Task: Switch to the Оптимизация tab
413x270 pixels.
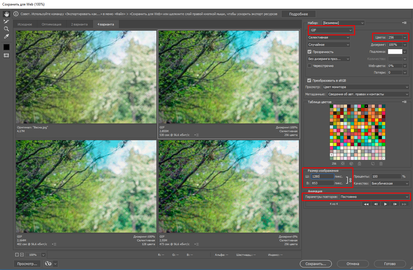Action: pos(52,24)
